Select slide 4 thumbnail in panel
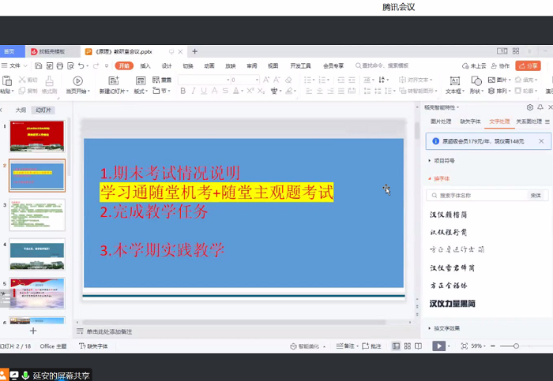Image resolution: width=553 pixels, height=381 pixels. pos(37,253)
